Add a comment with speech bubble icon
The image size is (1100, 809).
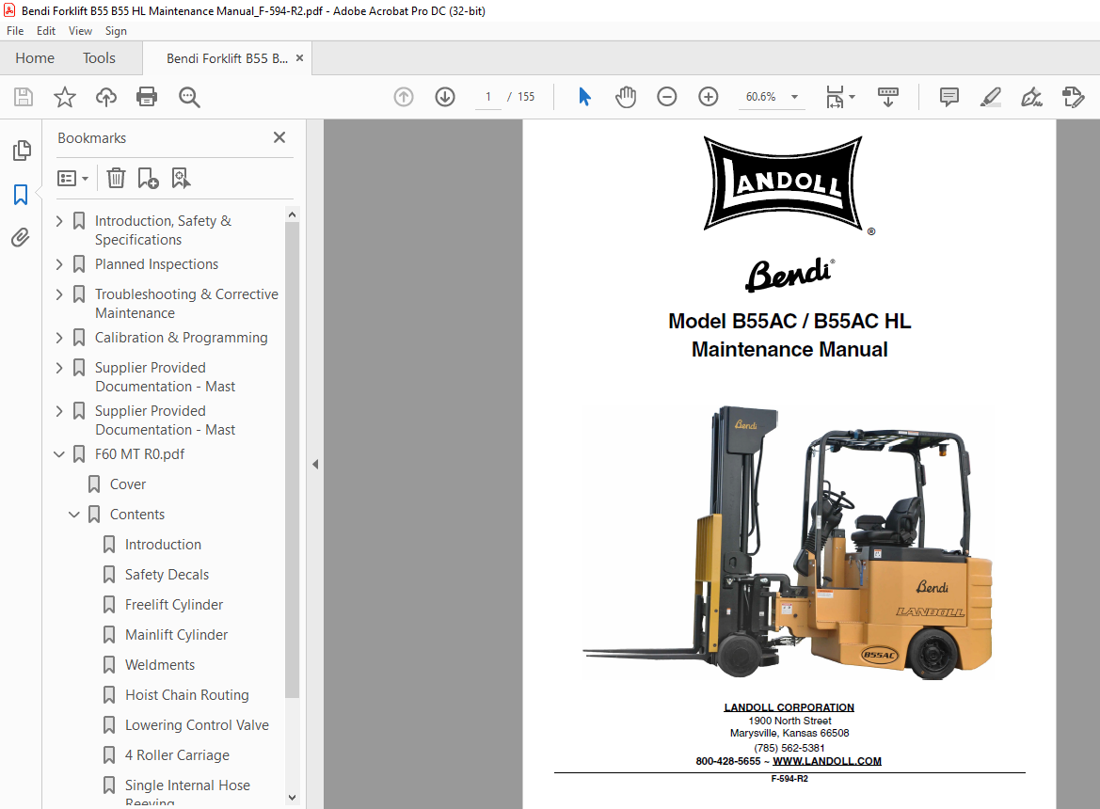coord(949,97)
